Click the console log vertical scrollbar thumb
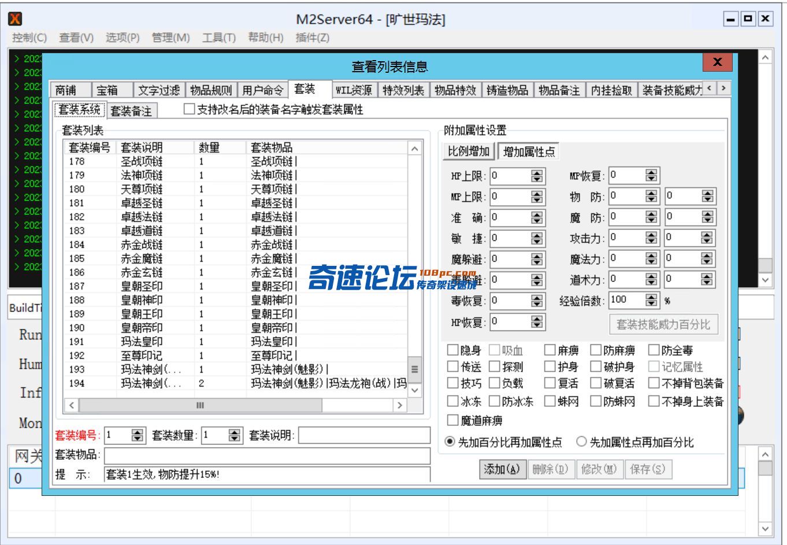 coord(765,266)
